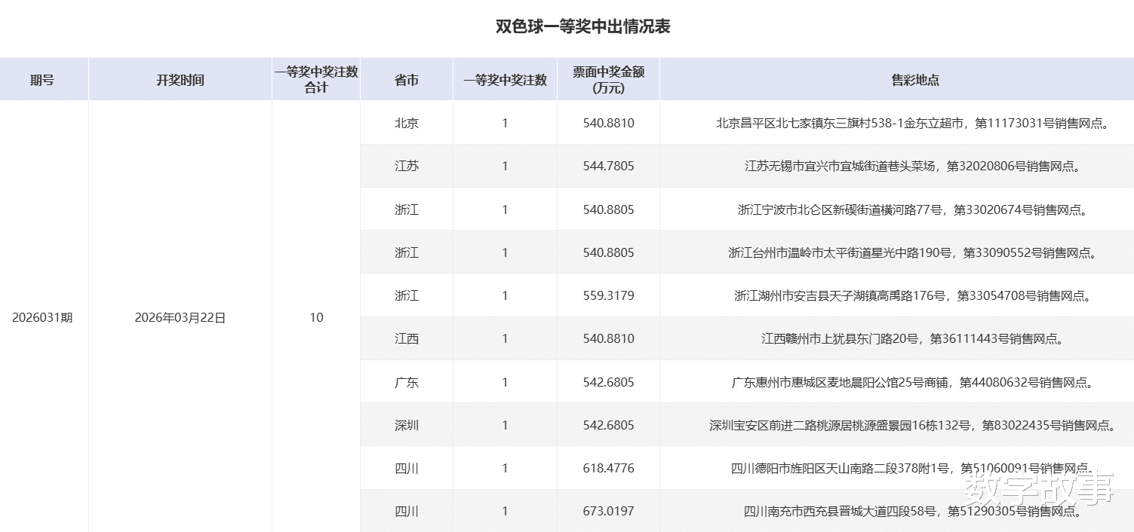Screen dimensions: 1134x532
Task: Click the total count 10 cell
Action: point(316,317)
